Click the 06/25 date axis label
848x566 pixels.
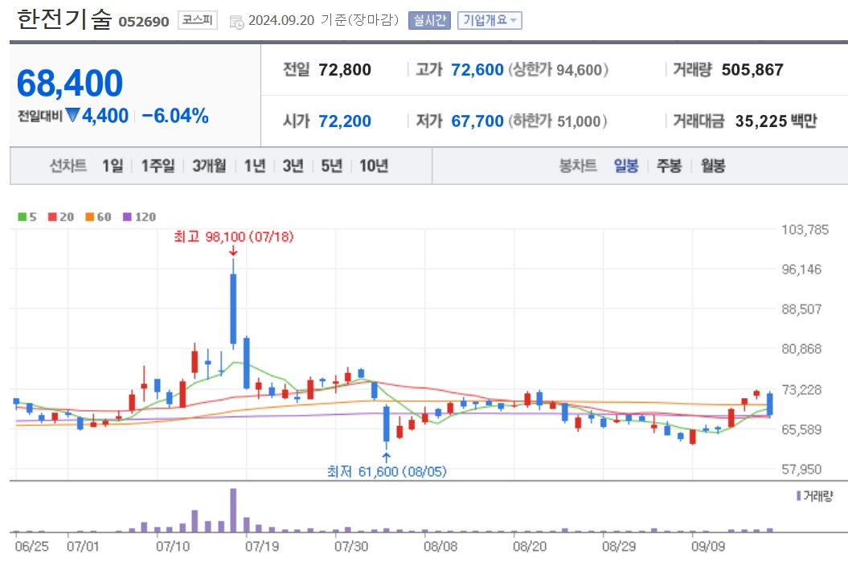pos(32,547)
